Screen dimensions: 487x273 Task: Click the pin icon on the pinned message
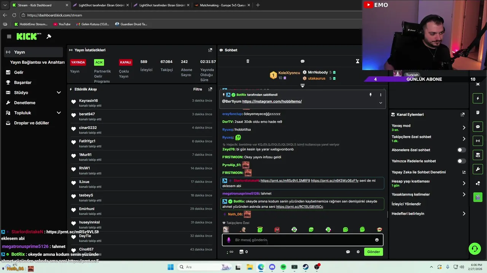[371, 95]
